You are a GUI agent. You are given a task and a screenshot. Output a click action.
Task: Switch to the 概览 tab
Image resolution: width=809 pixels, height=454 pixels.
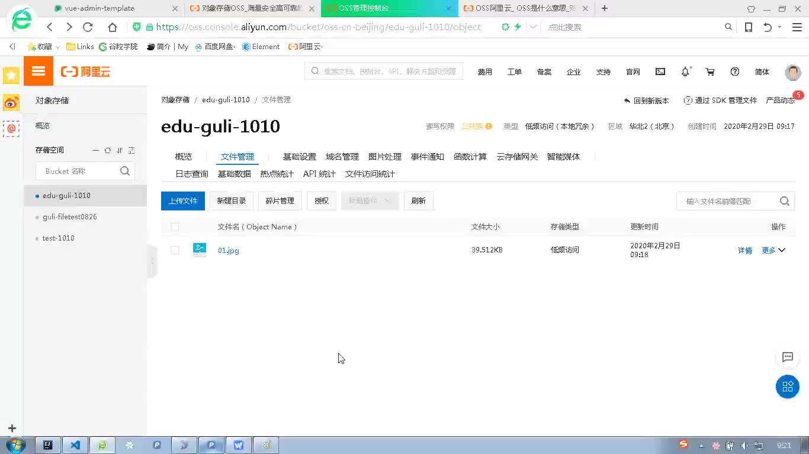coord(184,157)
